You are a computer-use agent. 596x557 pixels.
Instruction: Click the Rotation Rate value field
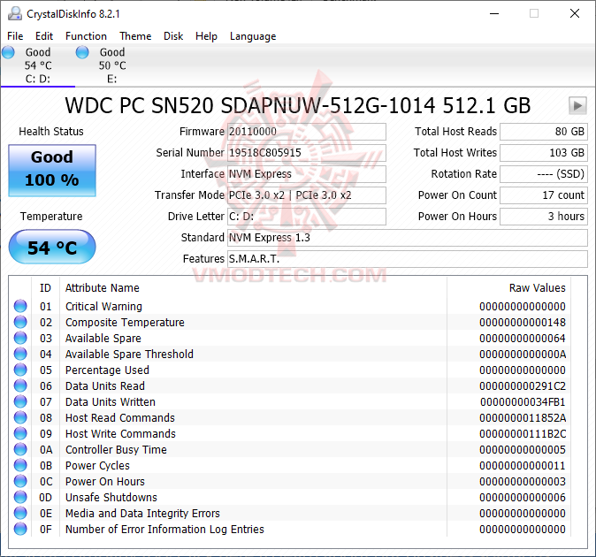pyautogui.click(x=544, y=174)
